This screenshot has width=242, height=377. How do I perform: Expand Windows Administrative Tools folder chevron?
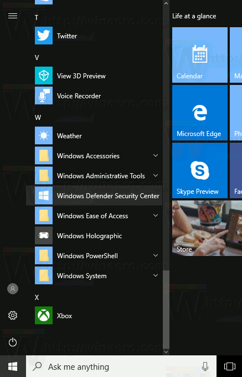(x=156, y=175)
